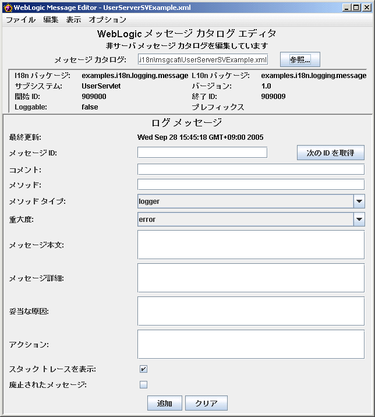Click the ログ メッセージ heading
This screenshot has width=375, height=417.
click(186, 123)
